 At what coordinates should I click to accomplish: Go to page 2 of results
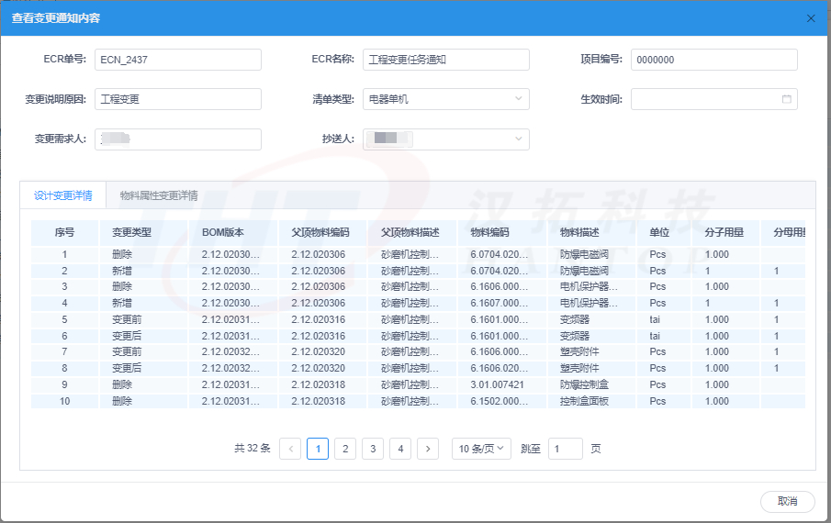point(345,449)
